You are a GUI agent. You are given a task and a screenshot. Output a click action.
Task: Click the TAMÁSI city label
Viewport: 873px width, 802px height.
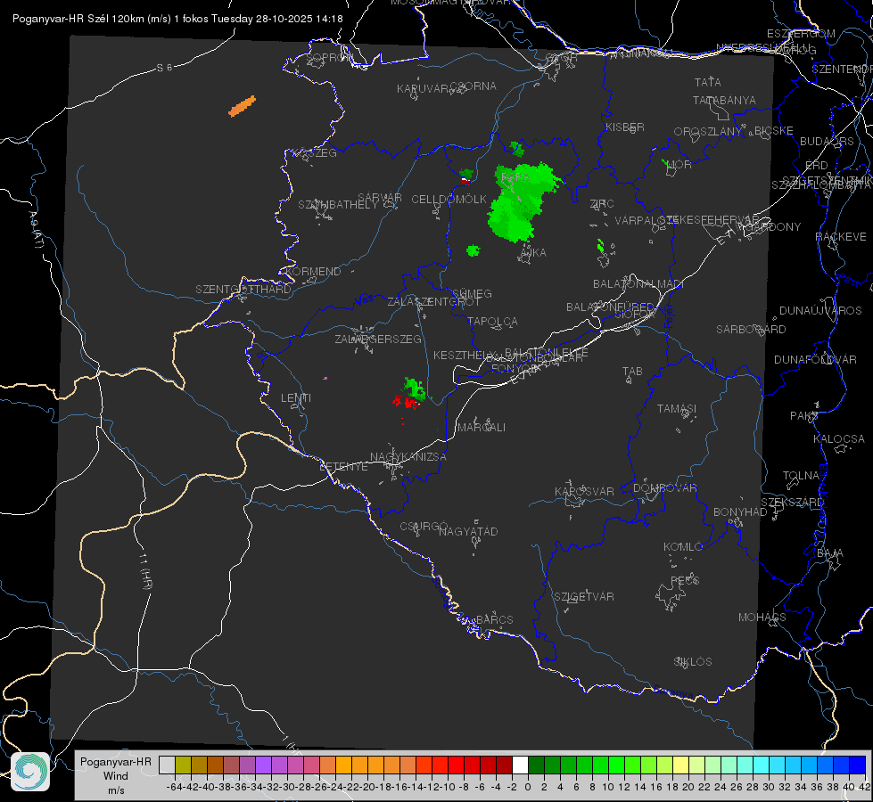[677, 408]
